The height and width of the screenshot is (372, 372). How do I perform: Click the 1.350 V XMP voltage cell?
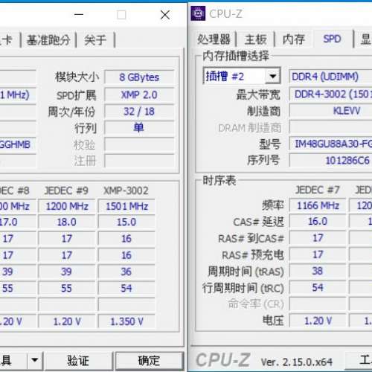(x=126, y=321)
